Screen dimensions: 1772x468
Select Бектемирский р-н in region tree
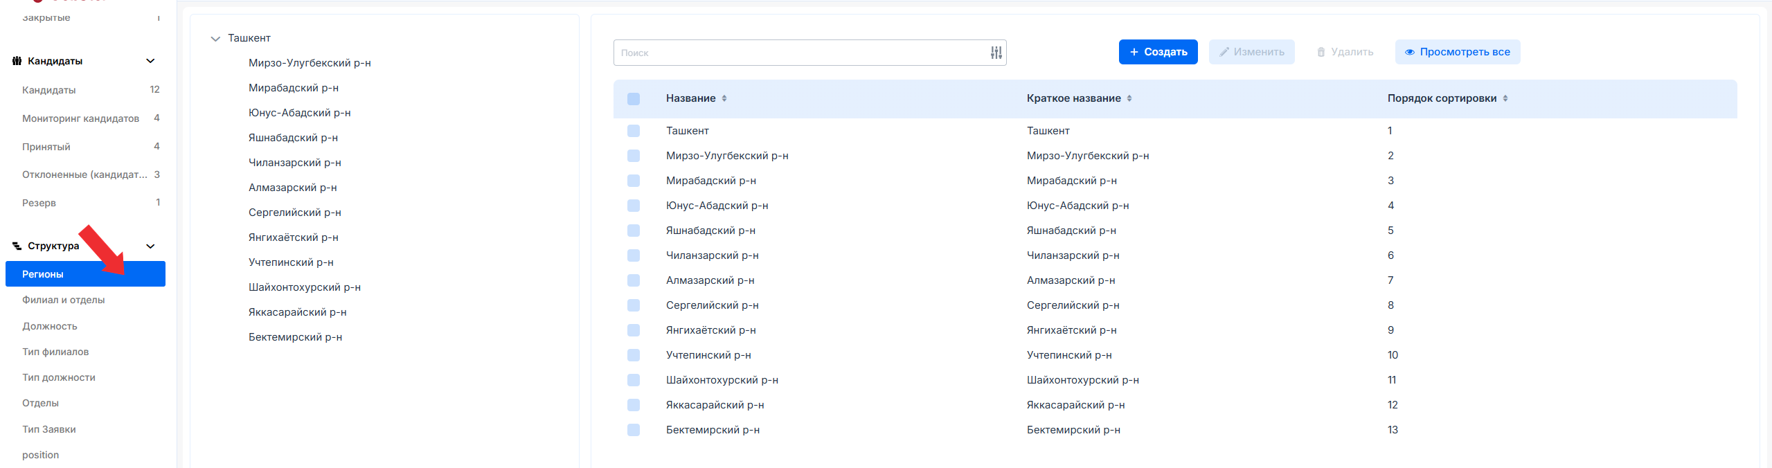pos(296,337)
